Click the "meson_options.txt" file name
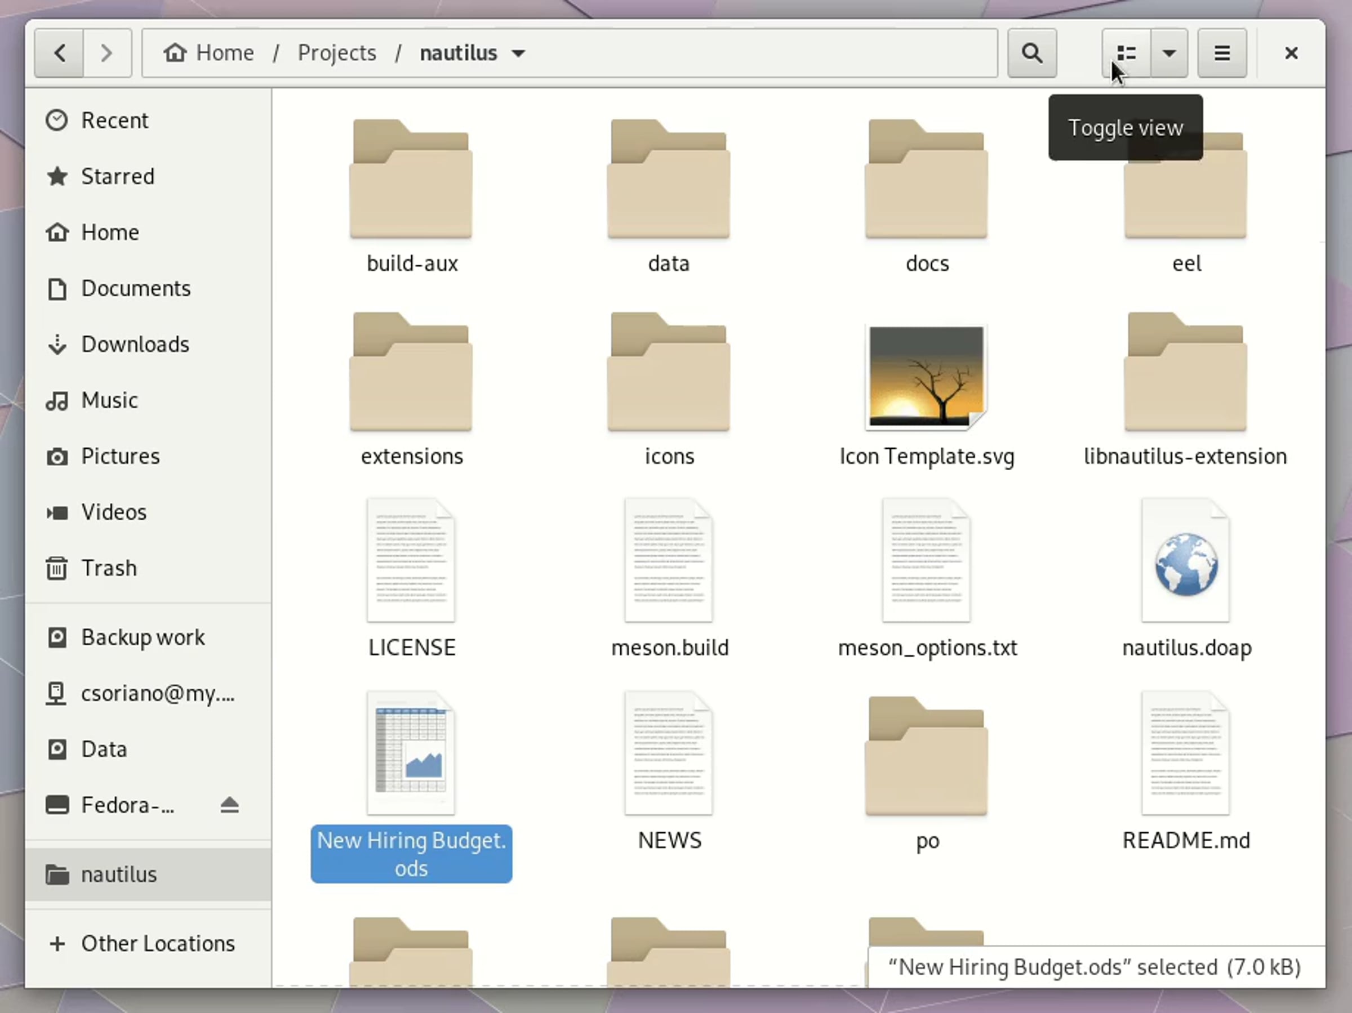This screenshot has width=1352, height=1013. pos(928,648)
